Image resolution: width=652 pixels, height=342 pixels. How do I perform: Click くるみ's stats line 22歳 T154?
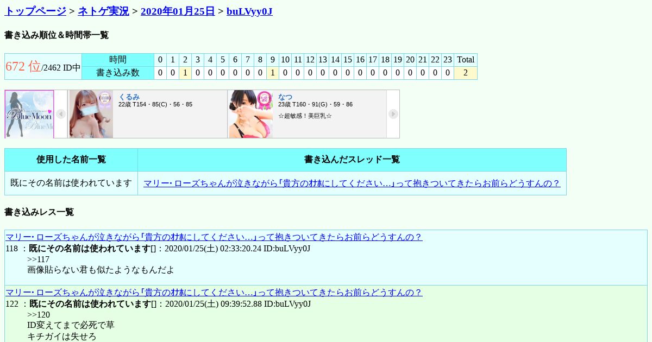pyautogui.click(x=155, y=104)
